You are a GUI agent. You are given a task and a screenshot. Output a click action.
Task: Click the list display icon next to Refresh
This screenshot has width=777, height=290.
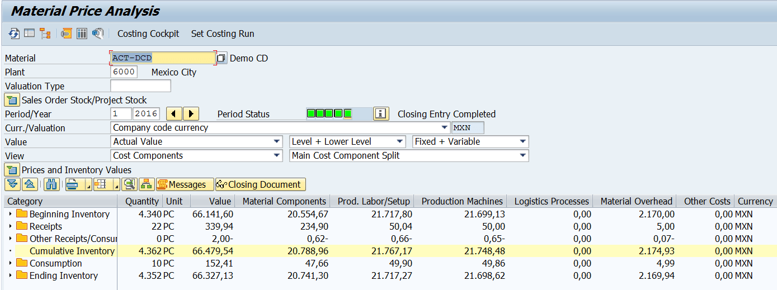[x=29, y=34]
